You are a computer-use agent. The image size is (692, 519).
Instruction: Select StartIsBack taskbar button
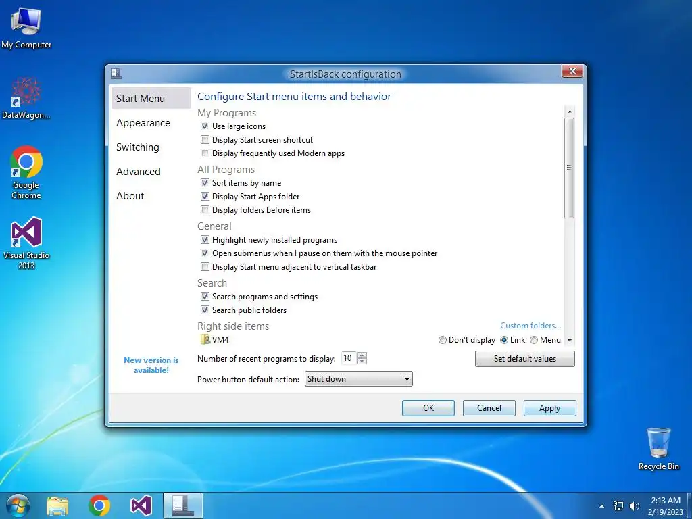coord(182,505)
